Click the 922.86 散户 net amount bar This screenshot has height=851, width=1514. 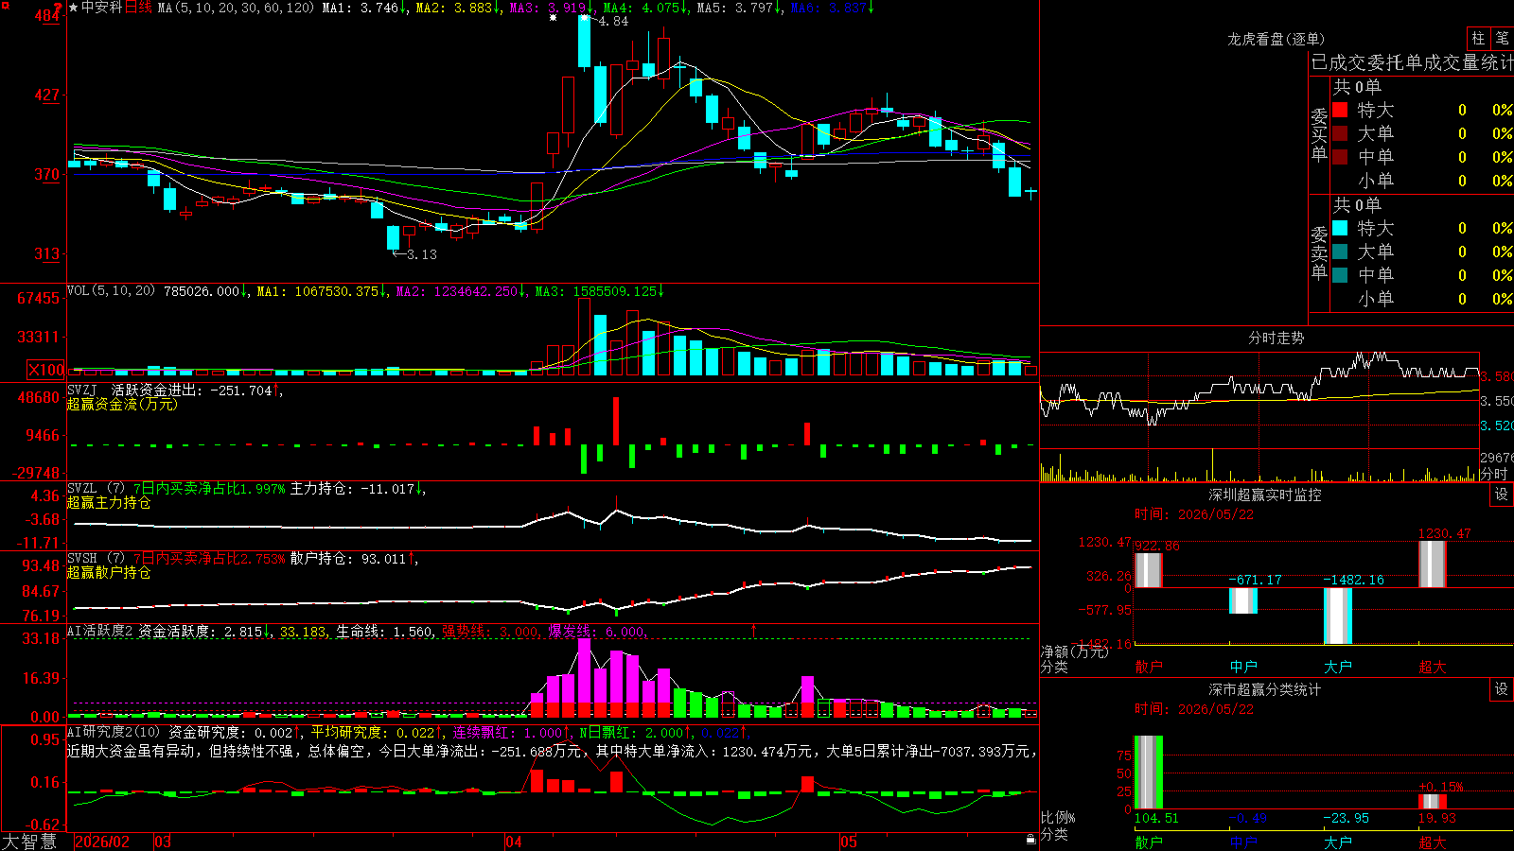tap(1149, 570)
